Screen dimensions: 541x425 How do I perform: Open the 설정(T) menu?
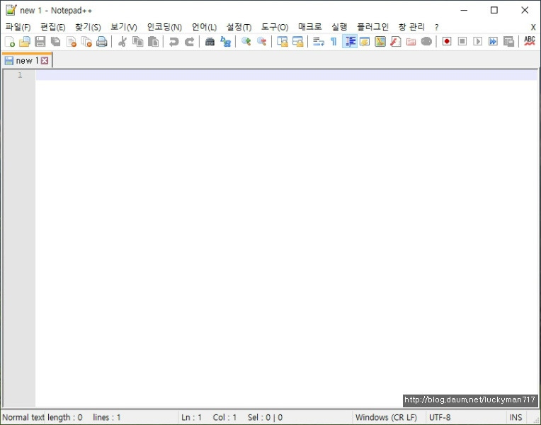pyautogui.click(x=239, y=27)
